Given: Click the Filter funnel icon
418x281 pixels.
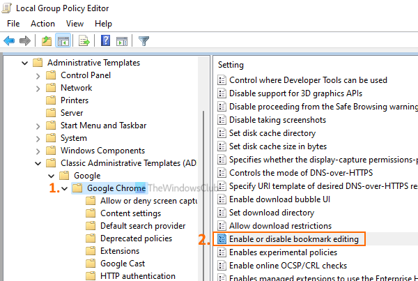Looking at the screenshot, I should 144,41.
